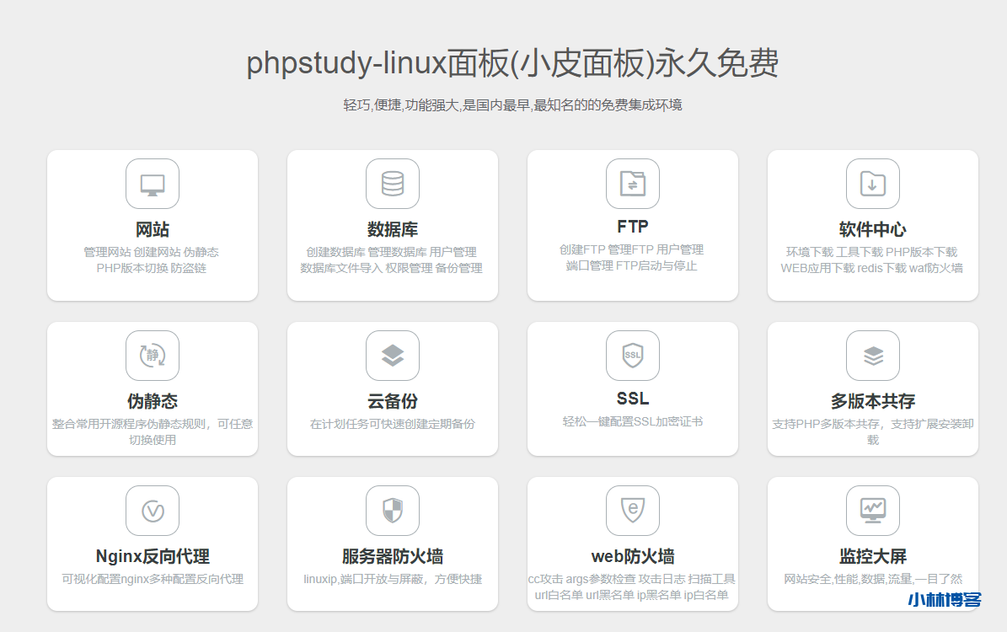Click the 云备份 layers icon
The height and width of the screenshot is (632, 1007).
pos(392,356)
